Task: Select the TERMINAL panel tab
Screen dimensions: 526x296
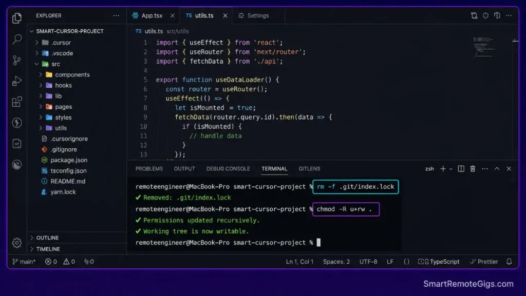Action: (274, 169)
